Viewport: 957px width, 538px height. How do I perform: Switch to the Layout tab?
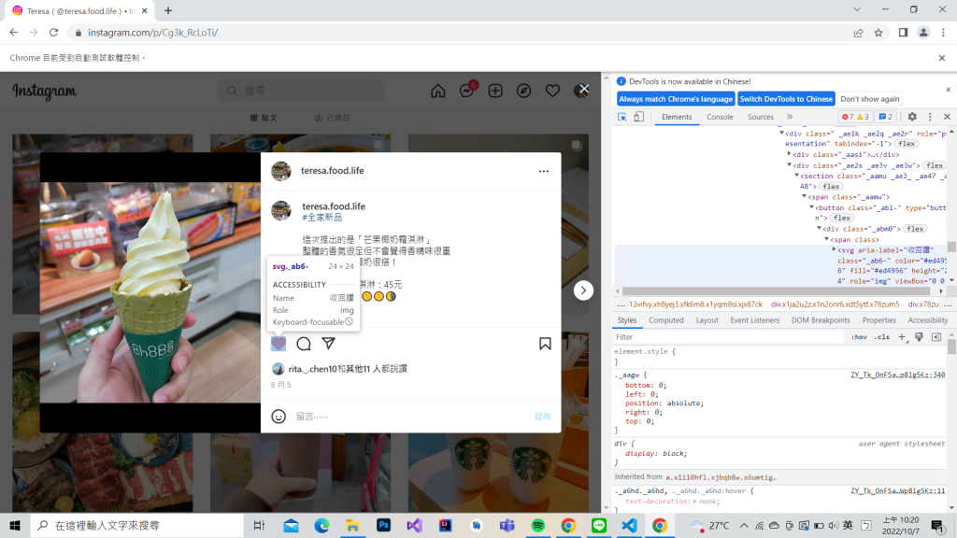[707, 320]
